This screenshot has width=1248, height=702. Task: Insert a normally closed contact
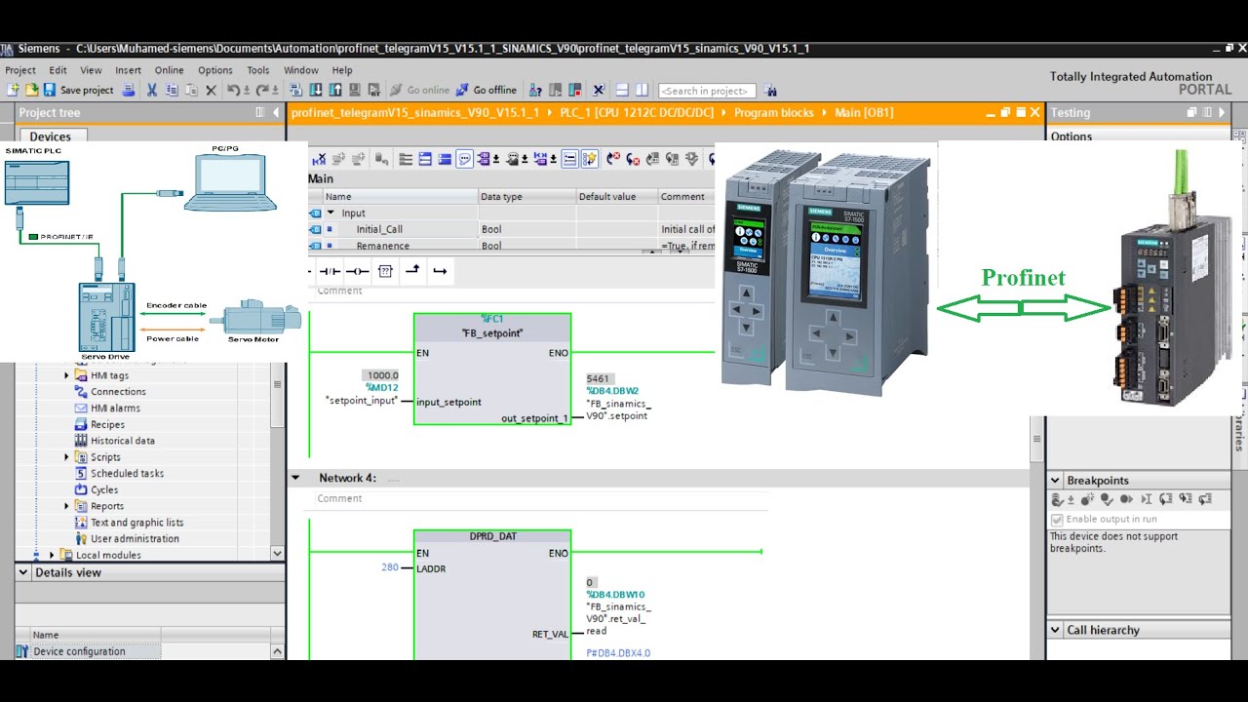coord(331,271)
